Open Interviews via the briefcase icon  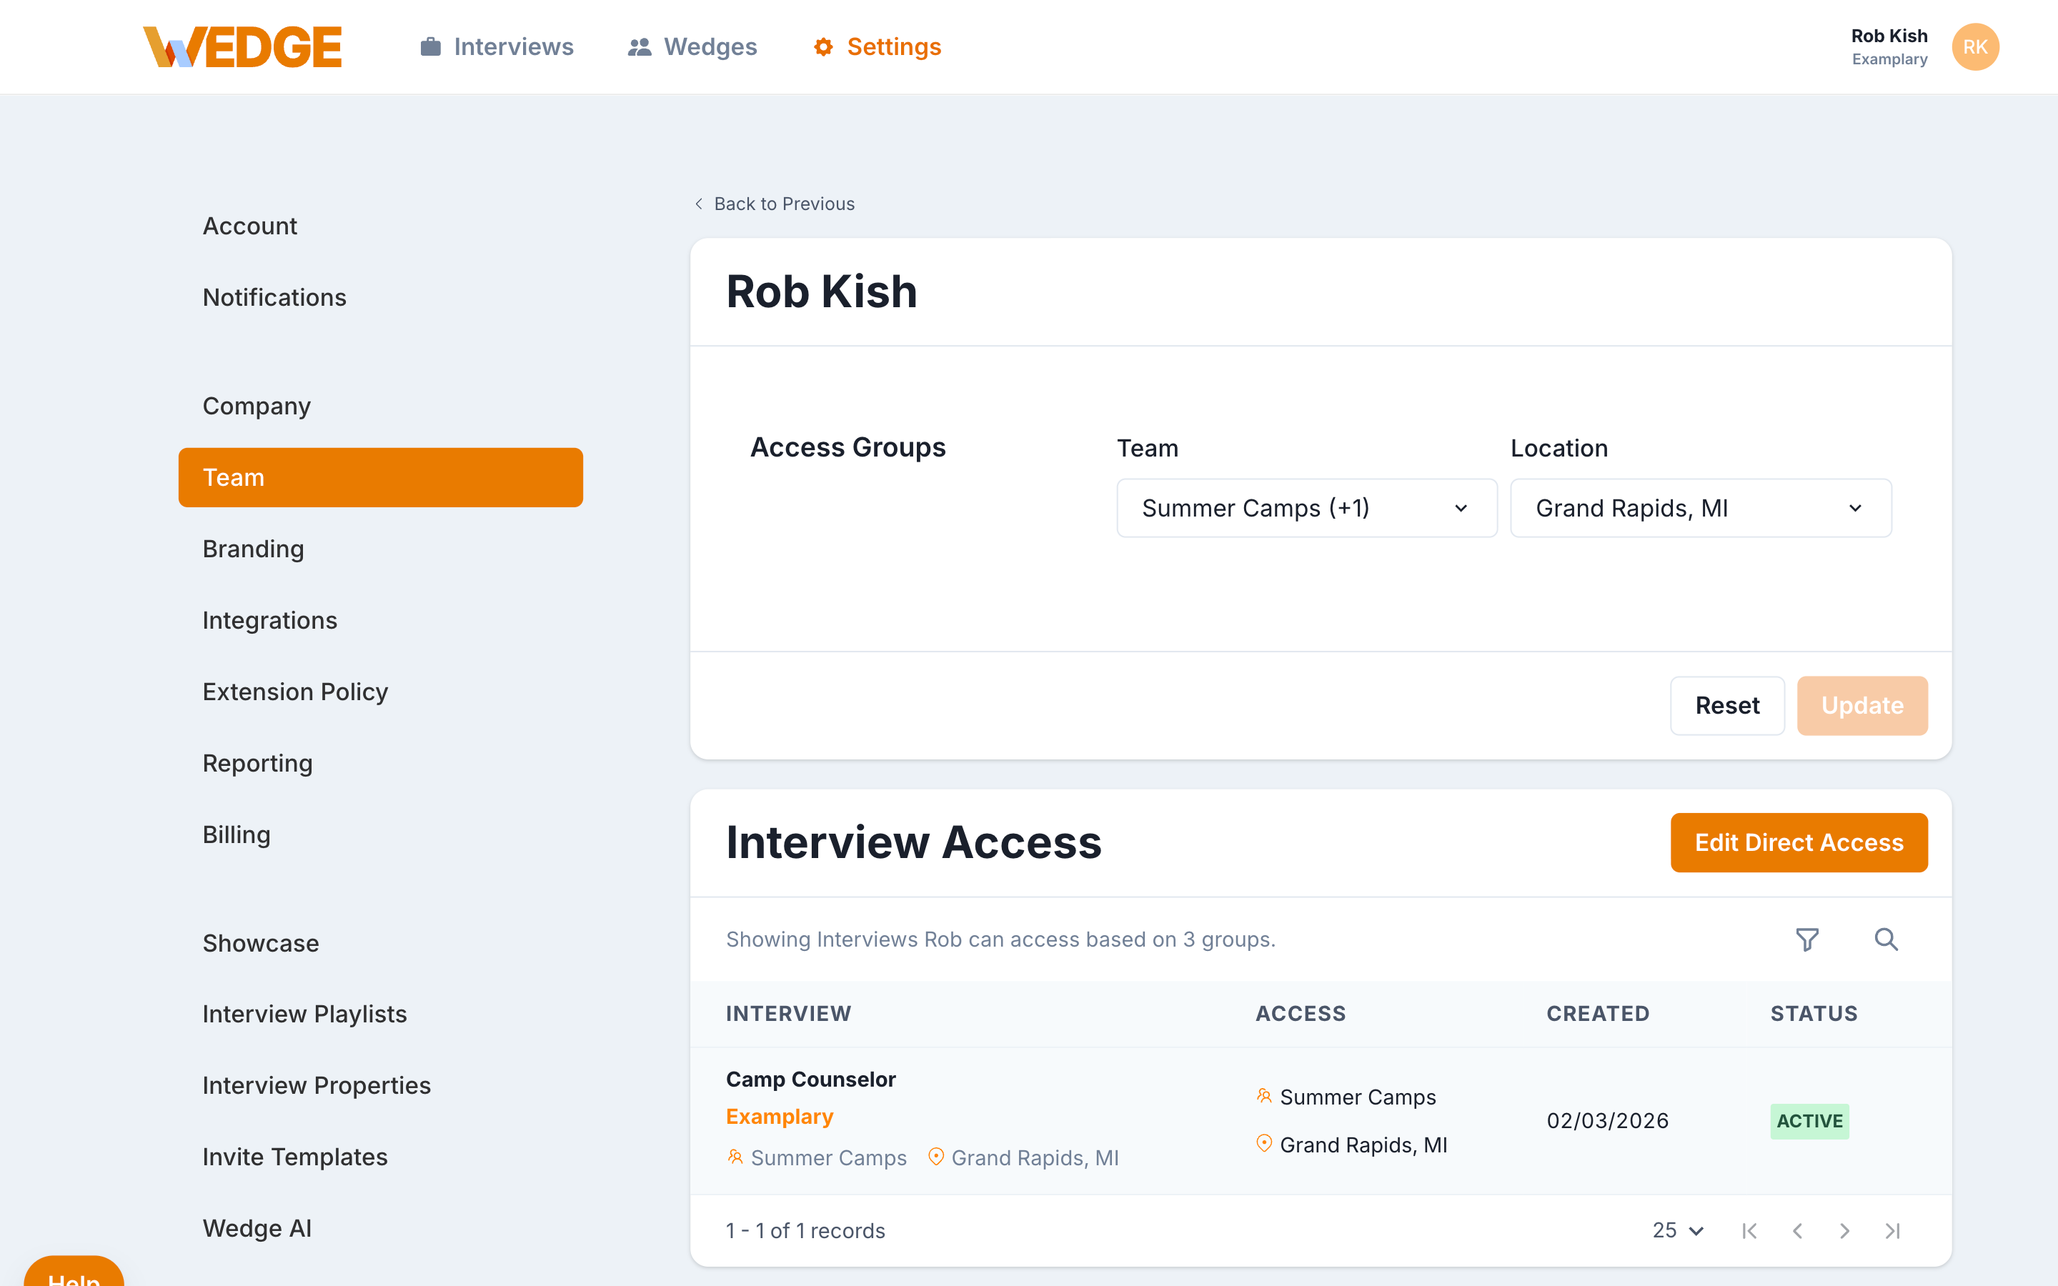click(x=430, y=46)
